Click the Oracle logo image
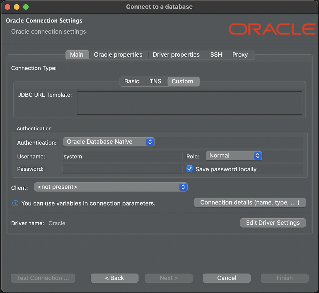319x293 pixels. 272,29
